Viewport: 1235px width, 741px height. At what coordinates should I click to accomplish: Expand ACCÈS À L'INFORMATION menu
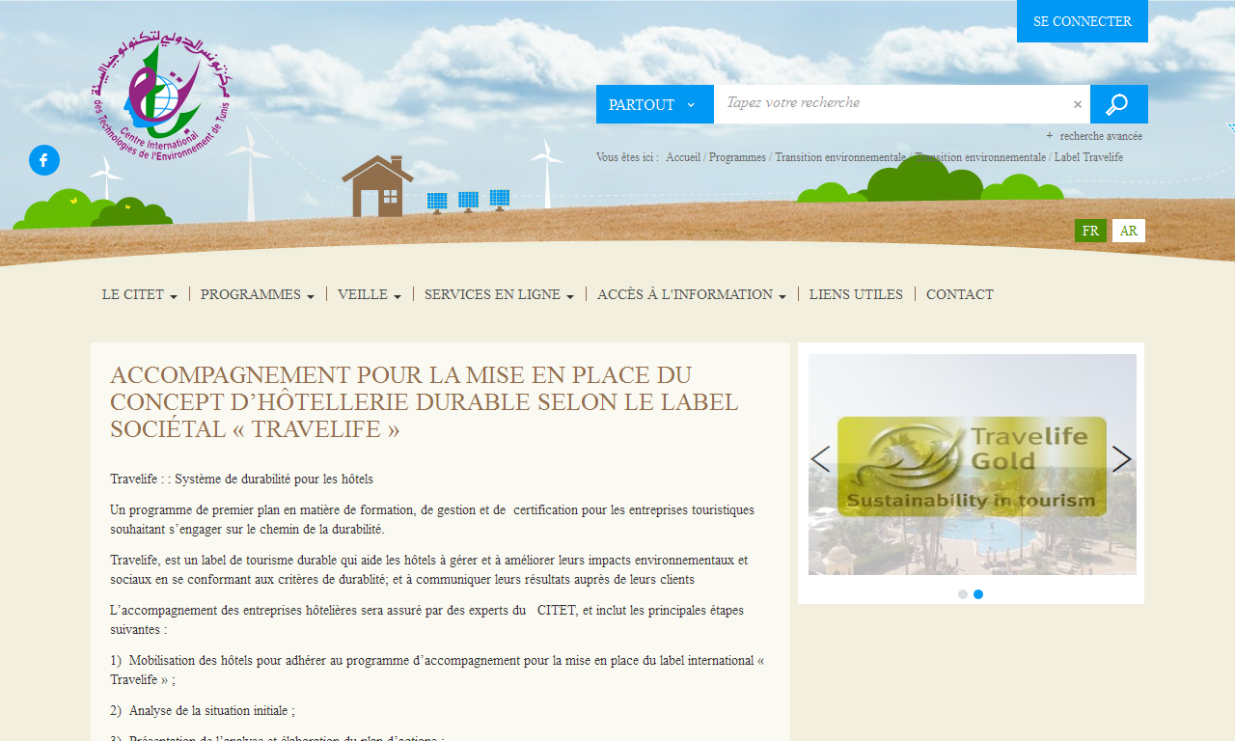point(692,294)
